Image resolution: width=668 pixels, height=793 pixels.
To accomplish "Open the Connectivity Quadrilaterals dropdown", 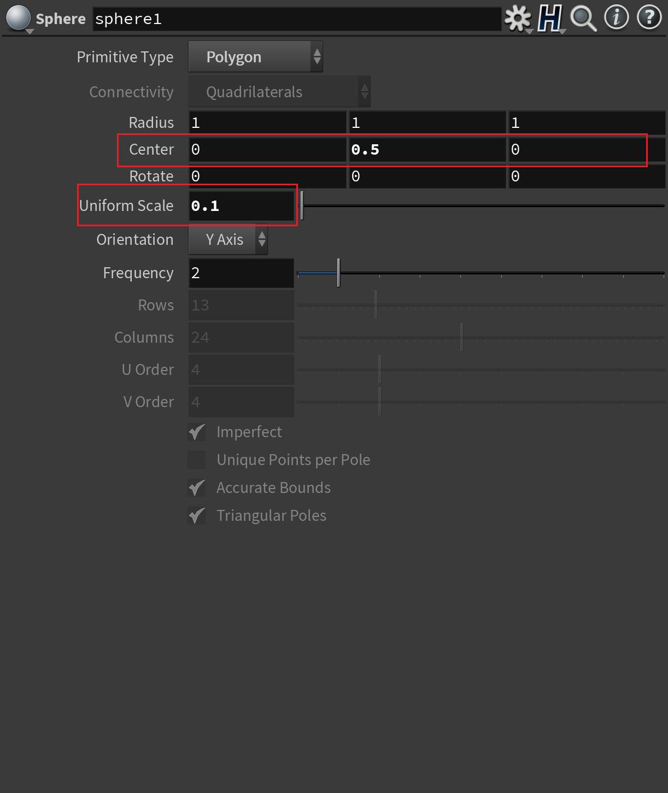I will coord(279,92).
